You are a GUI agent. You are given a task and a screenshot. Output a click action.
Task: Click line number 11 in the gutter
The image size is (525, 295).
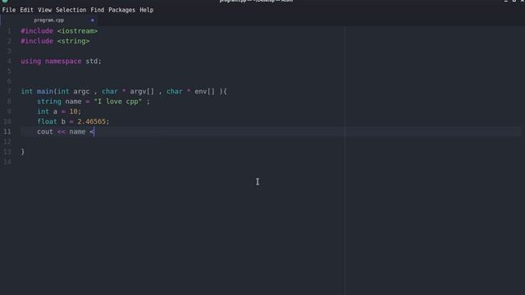(7, 131)
